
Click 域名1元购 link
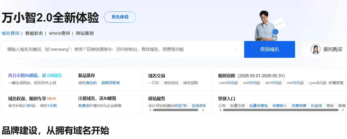click(x=48, y=106)
